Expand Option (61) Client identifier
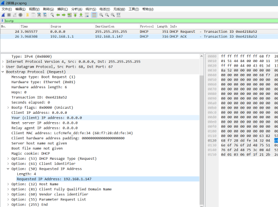Screen dimensions: 278x207 8,164
